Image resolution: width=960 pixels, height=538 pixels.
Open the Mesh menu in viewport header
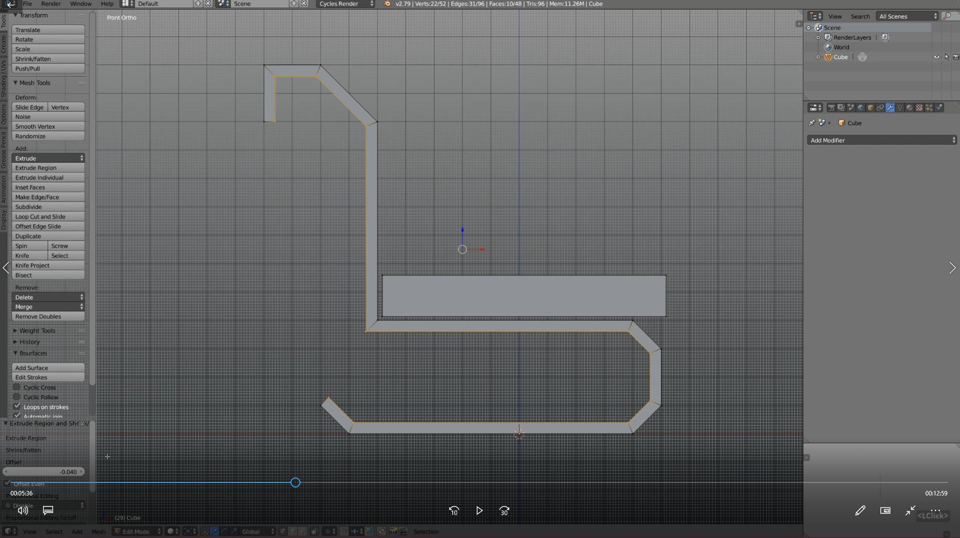click(98, 531)
